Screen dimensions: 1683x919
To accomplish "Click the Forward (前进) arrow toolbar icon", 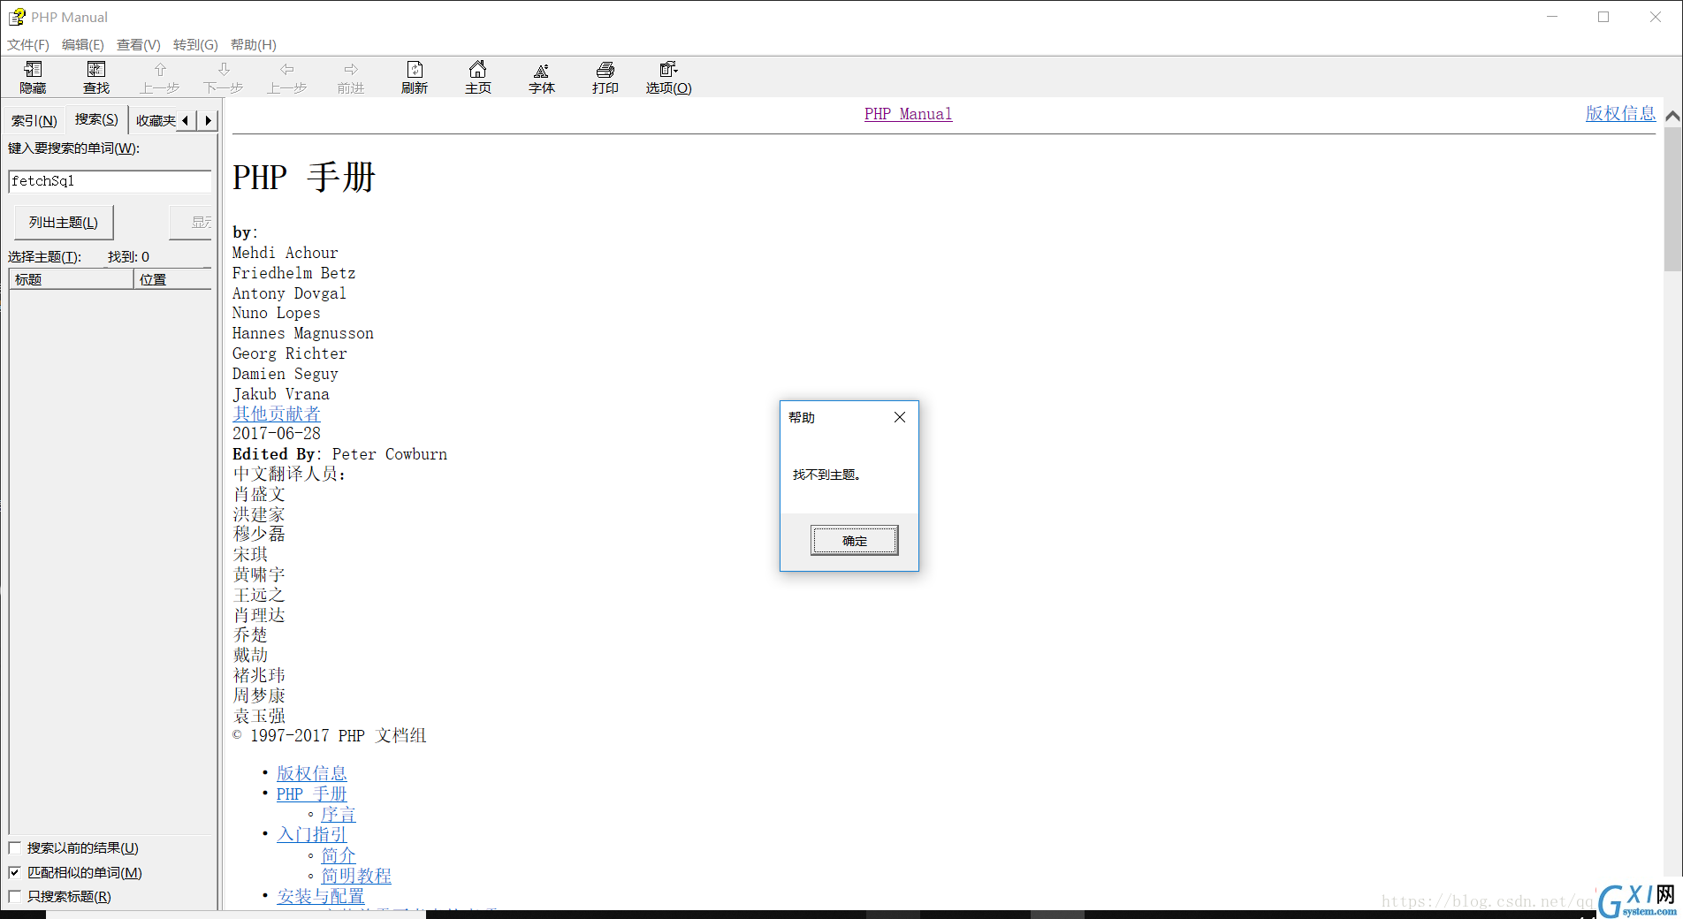I will coord(351,78).
